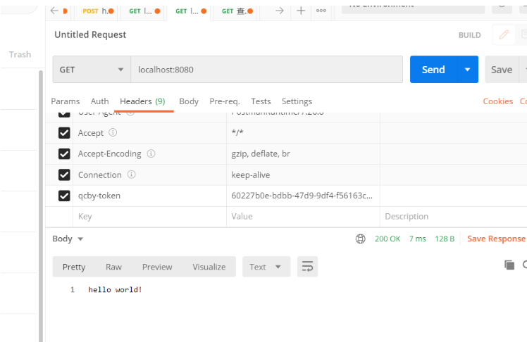Image resolution: width=527 pixels, height=342 pixels.
Task: Select the Pretty response view
Action: click(74, 267)
